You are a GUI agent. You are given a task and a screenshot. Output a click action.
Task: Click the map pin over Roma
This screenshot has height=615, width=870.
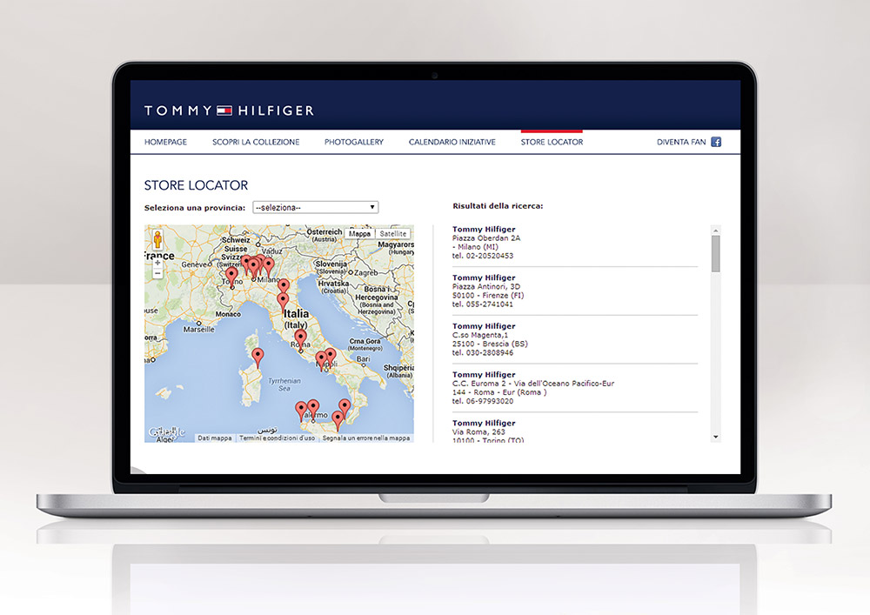[300, 339]
